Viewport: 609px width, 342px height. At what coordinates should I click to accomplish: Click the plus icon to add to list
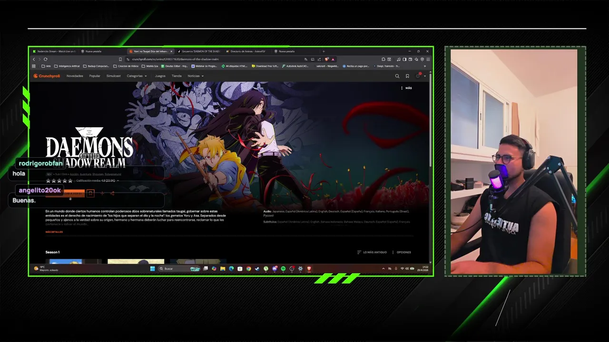(102, 193)
